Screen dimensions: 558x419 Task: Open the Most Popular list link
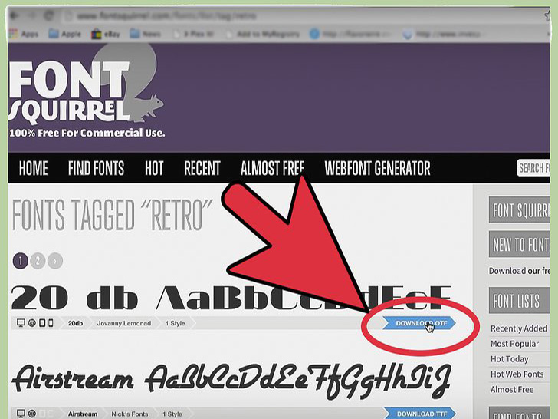pos(514,344)
